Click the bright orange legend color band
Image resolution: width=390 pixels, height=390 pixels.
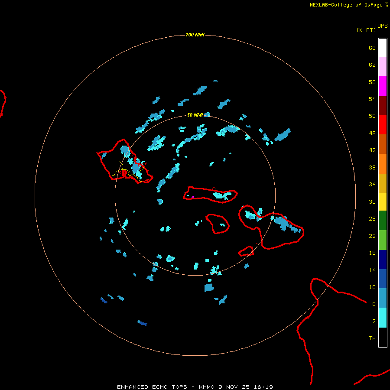[383, 164]
